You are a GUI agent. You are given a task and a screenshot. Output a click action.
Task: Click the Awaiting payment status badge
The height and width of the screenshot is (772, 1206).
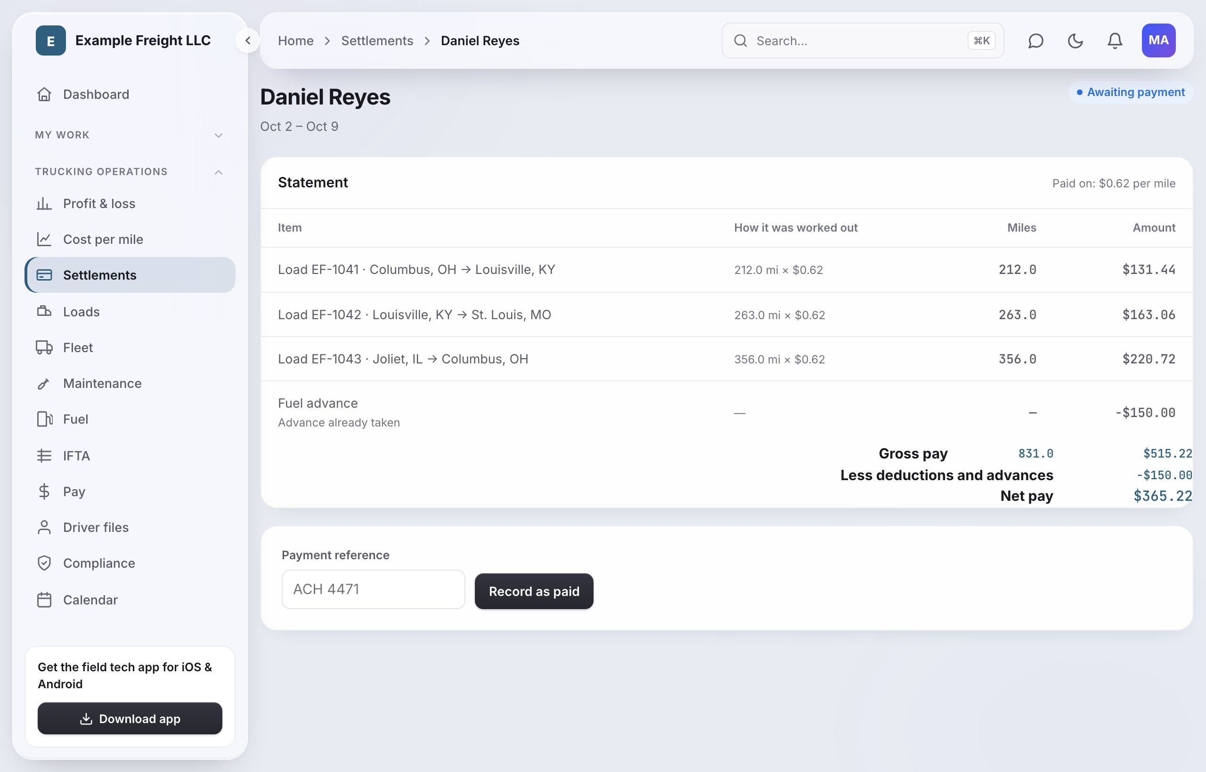pos(1131,92)
